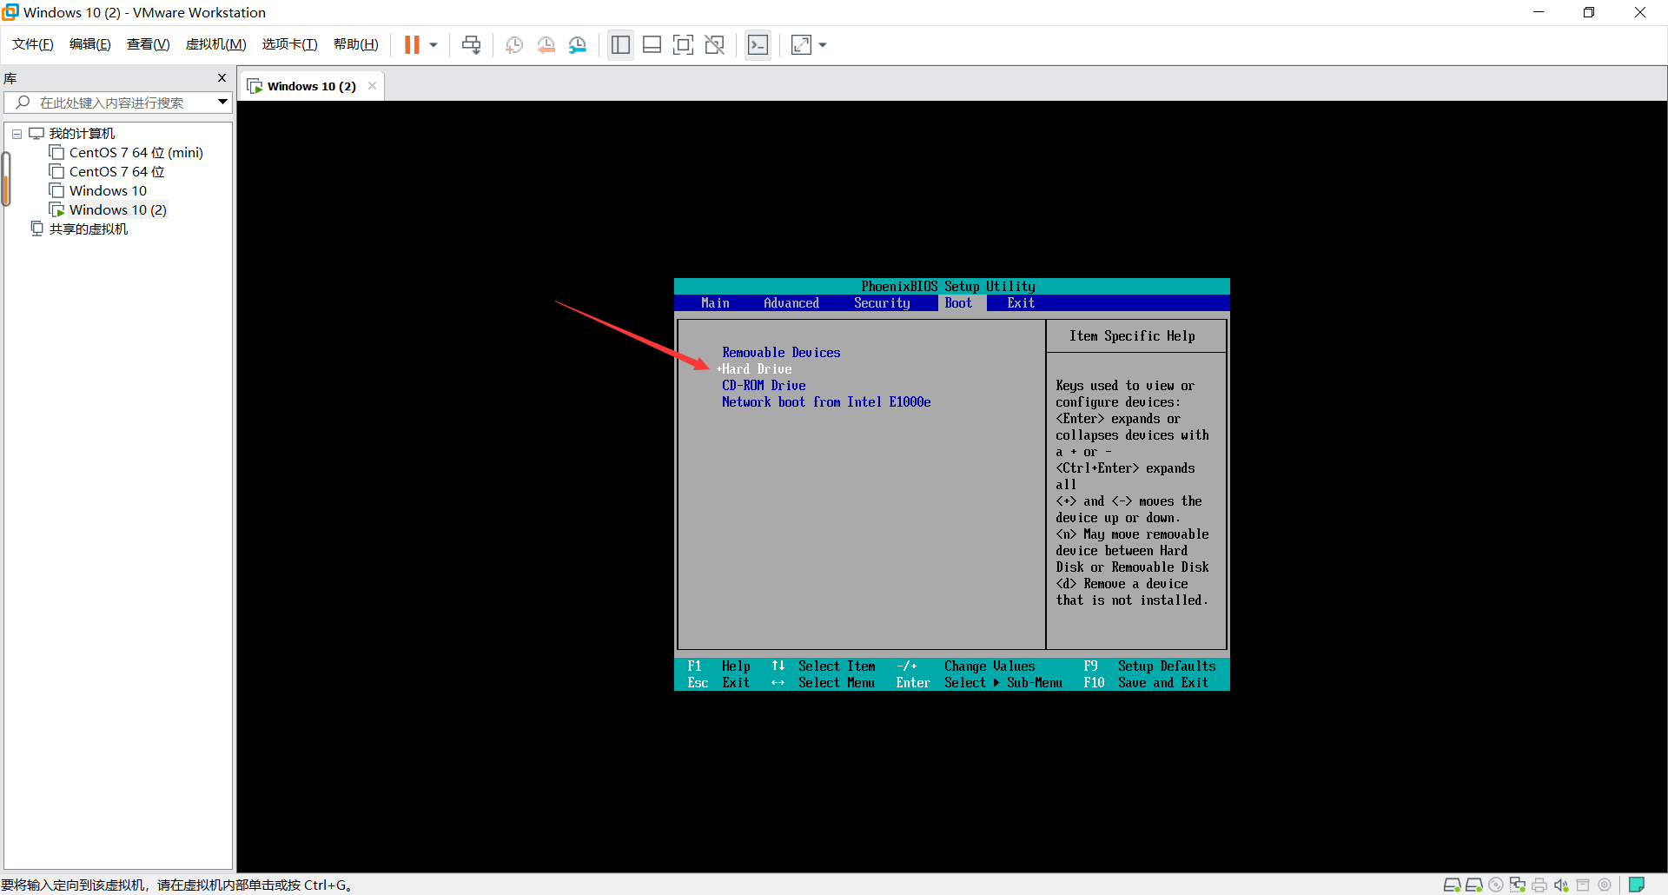The width and height of the screenshot is (1668, 895).
Task: Collapse the 我的计算机 tree node
Action: point(17,134)
